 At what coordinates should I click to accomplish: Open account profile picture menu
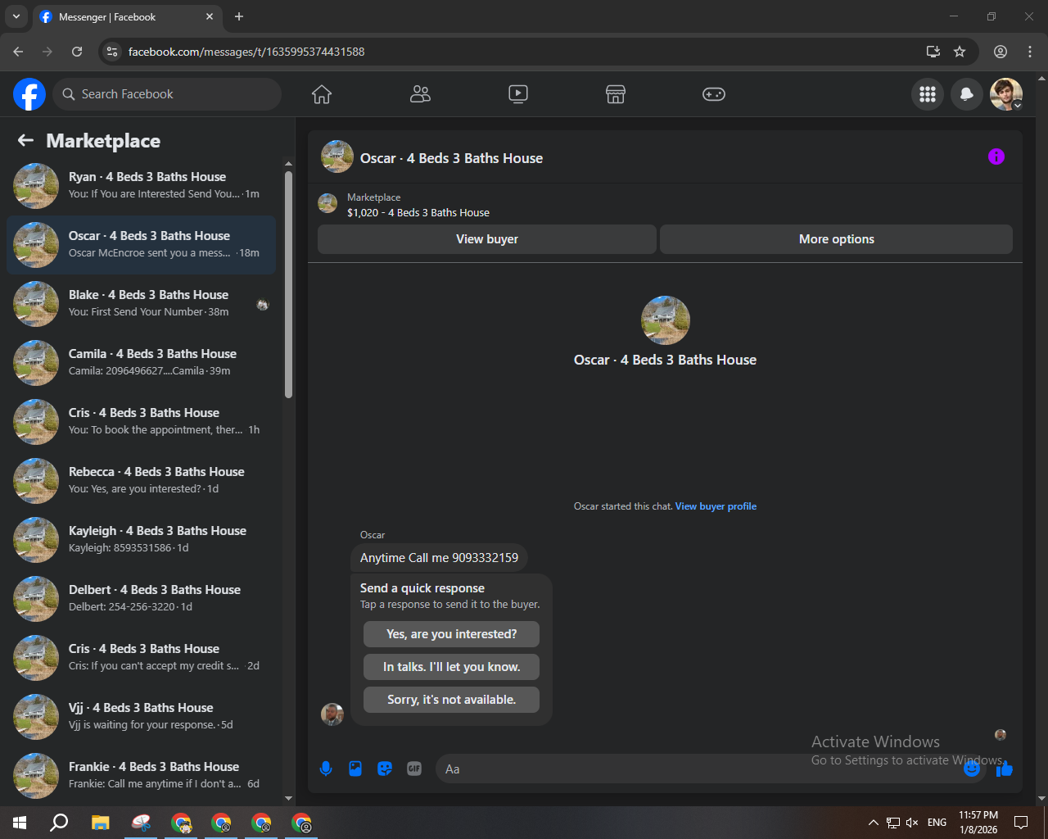click(x=1006, y=94)
